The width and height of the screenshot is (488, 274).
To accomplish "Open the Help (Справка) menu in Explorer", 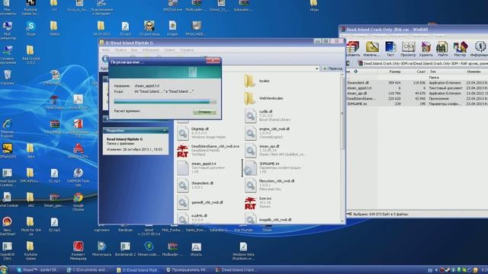I will coord(186,50).
